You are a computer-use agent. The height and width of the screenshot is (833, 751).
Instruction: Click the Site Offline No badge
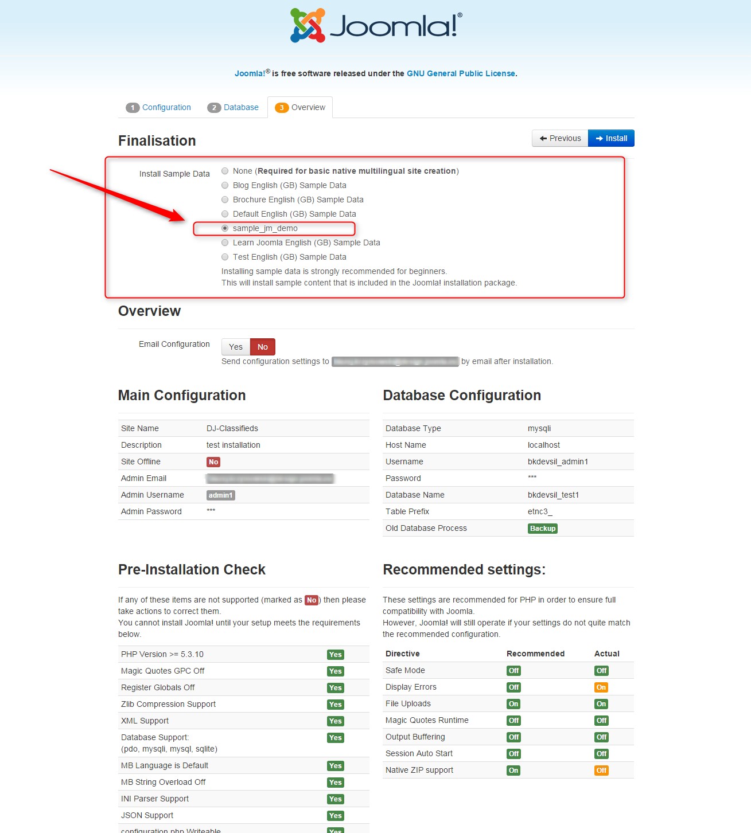click(213, 462)
